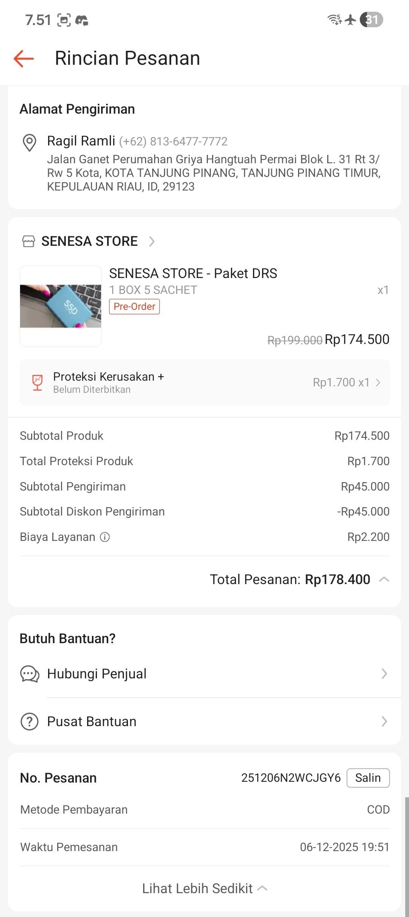Tap the Biaya Layanan info icon

(x=105, y=537)
